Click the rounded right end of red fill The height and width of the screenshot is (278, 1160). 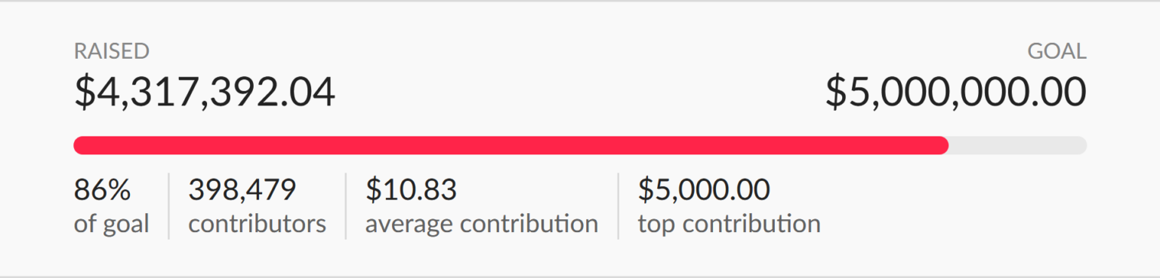[942, 145]
